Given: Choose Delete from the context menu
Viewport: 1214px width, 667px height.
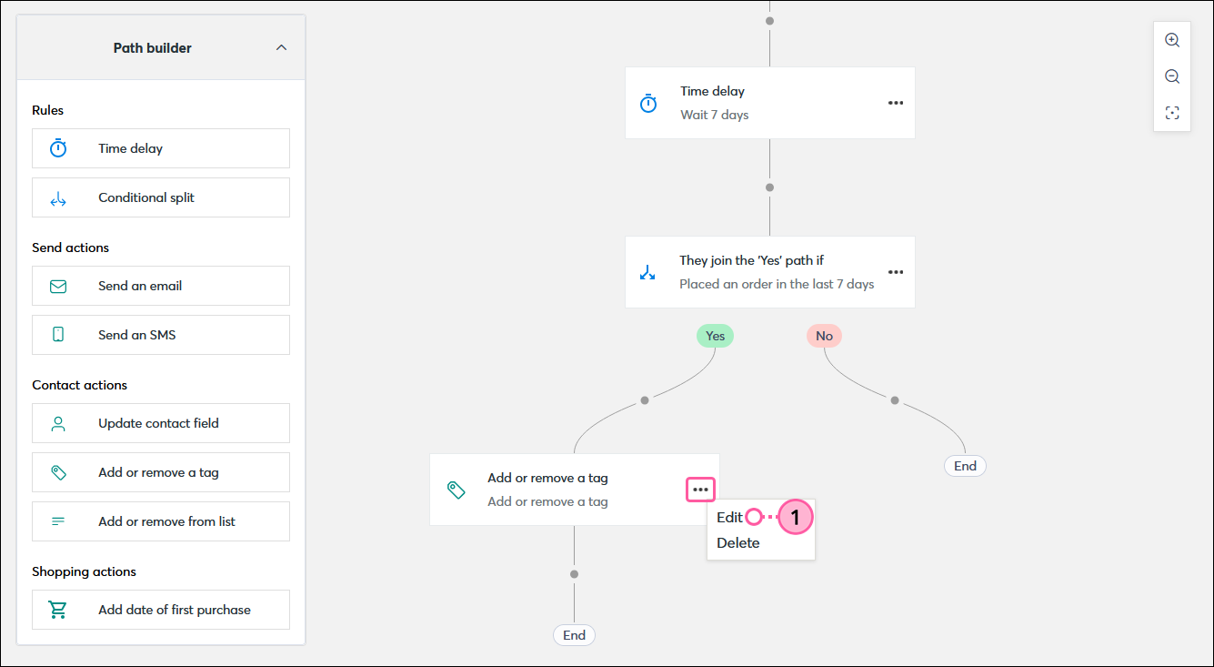Looking at the screenshot, I should pos(737,541).
